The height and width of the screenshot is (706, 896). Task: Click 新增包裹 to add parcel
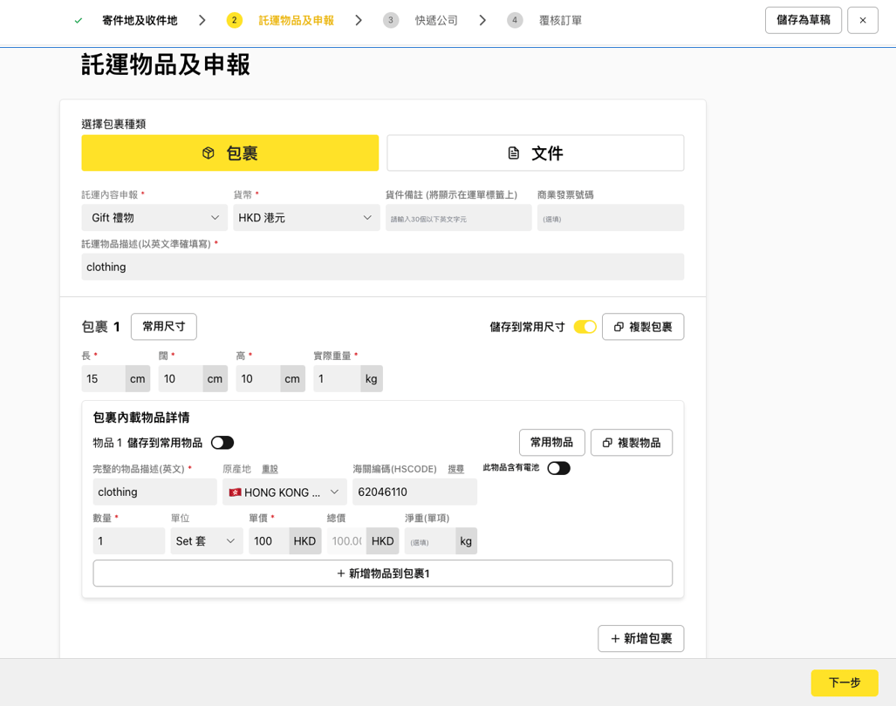click(640, 639)
